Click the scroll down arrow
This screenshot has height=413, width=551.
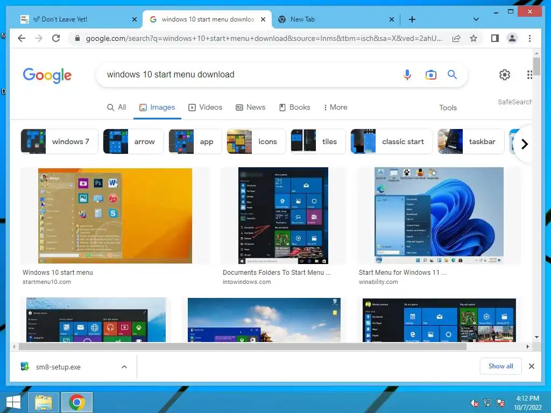click(x=536, y=337)
